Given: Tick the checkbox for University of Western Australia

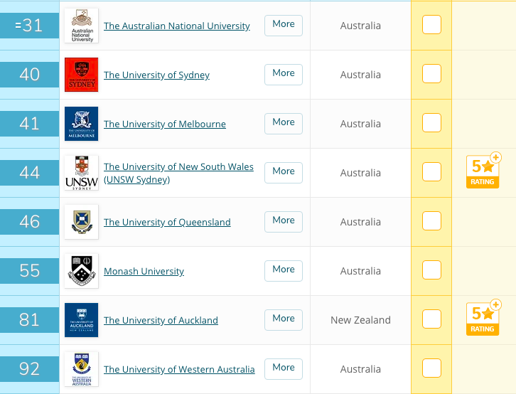Looking at the screenshot, I should coord(431,368).
